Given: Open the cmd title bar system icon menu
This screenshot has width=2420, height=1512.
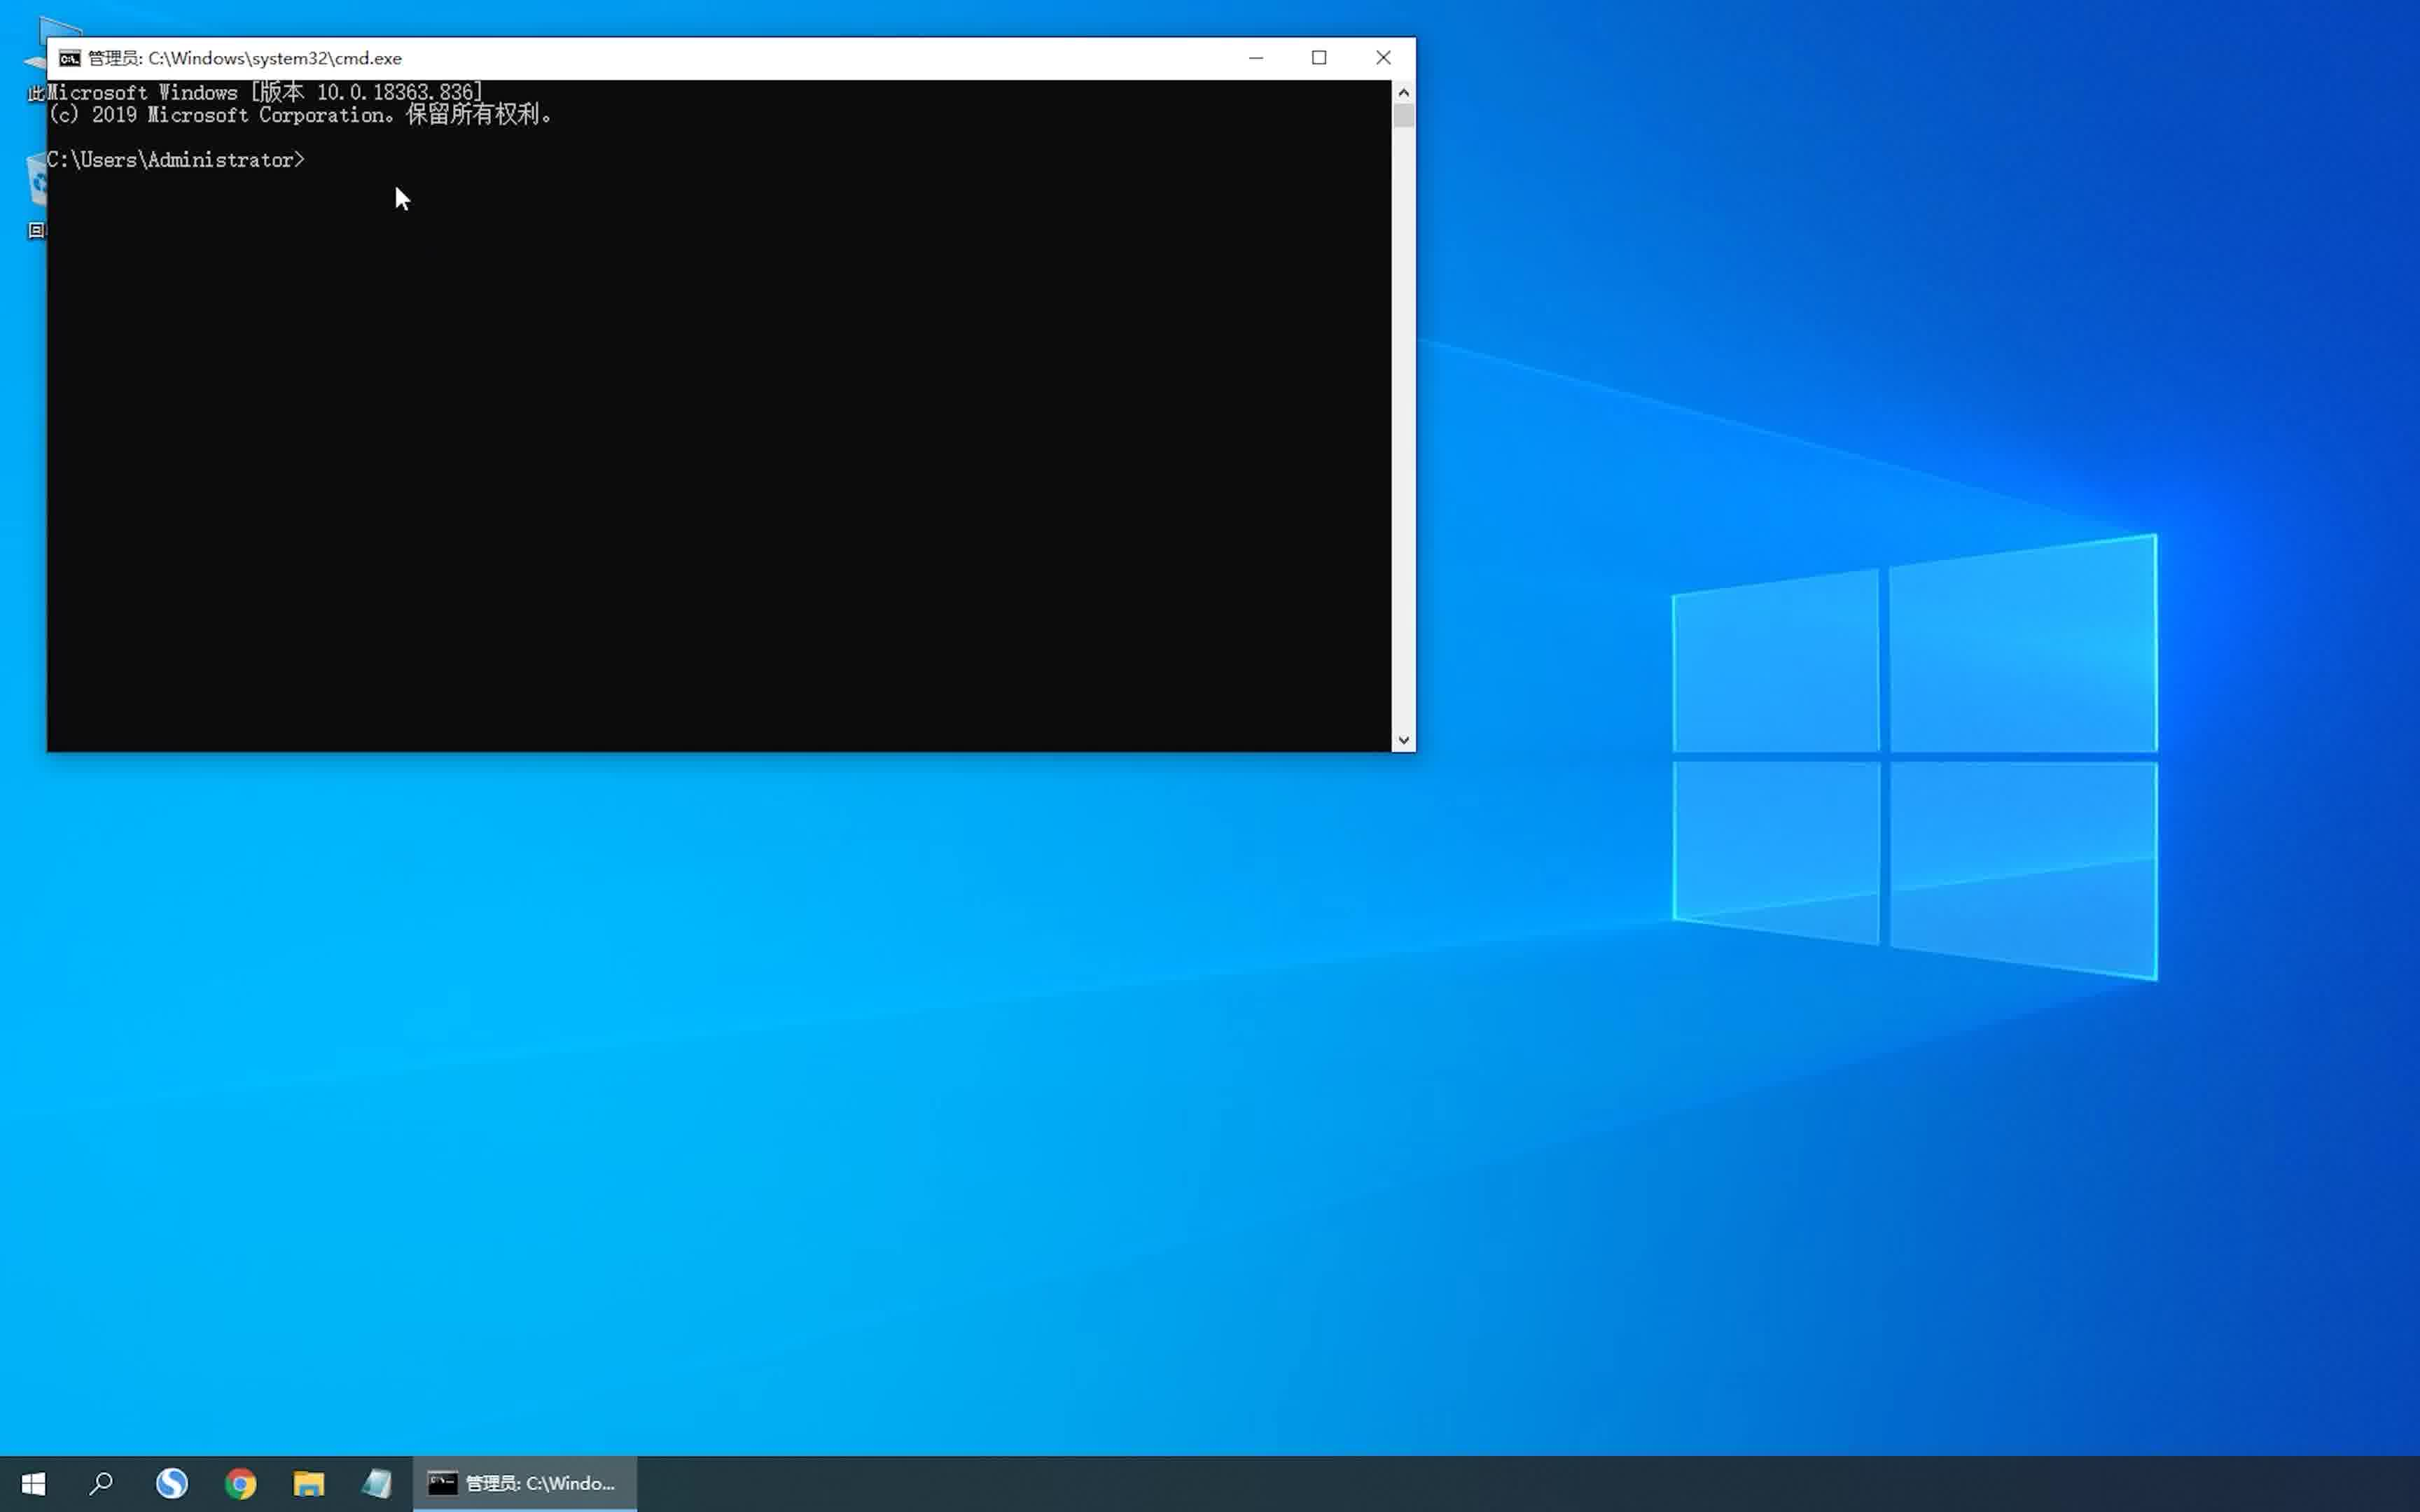Looking at the screenshot, I should (69, 58).
